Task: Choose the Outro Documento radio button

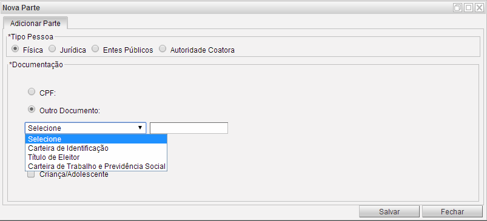Action: click(x=32, y=110)
